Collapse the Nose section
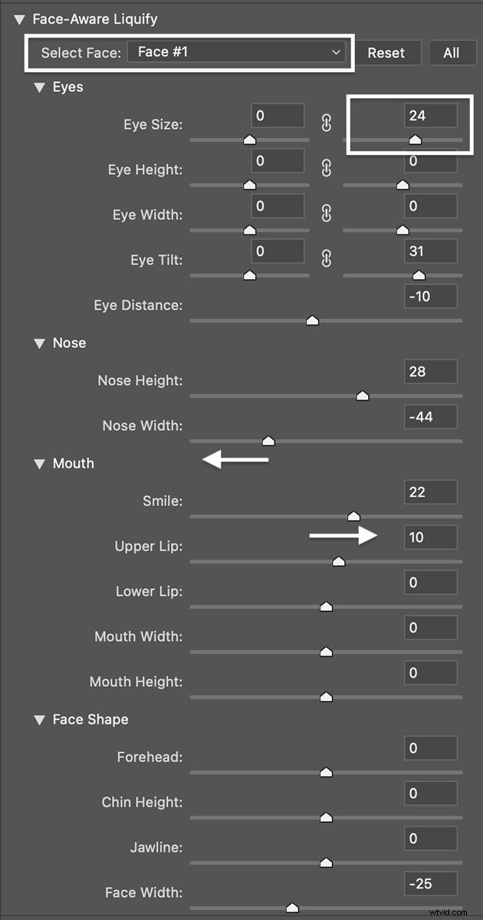 [x=39, y=343]
